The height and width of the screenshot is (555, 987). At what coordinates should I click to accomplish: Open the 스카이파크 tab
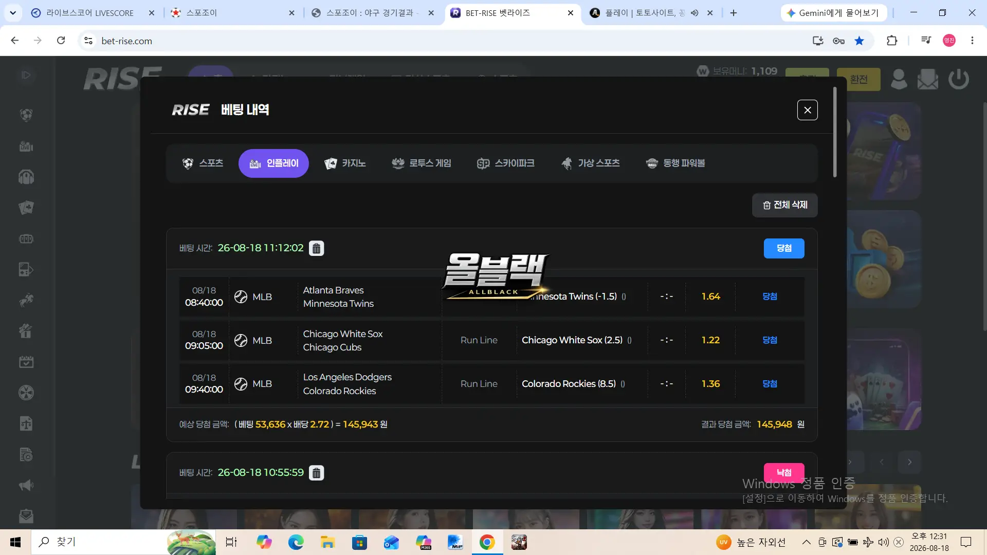506,163
